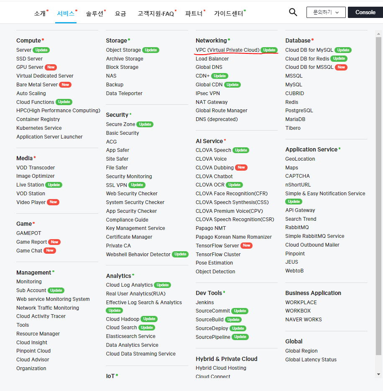383x391 pixels.
Task: Open 고객지원·FAQ menu
Action: click(x=156, y=13)
